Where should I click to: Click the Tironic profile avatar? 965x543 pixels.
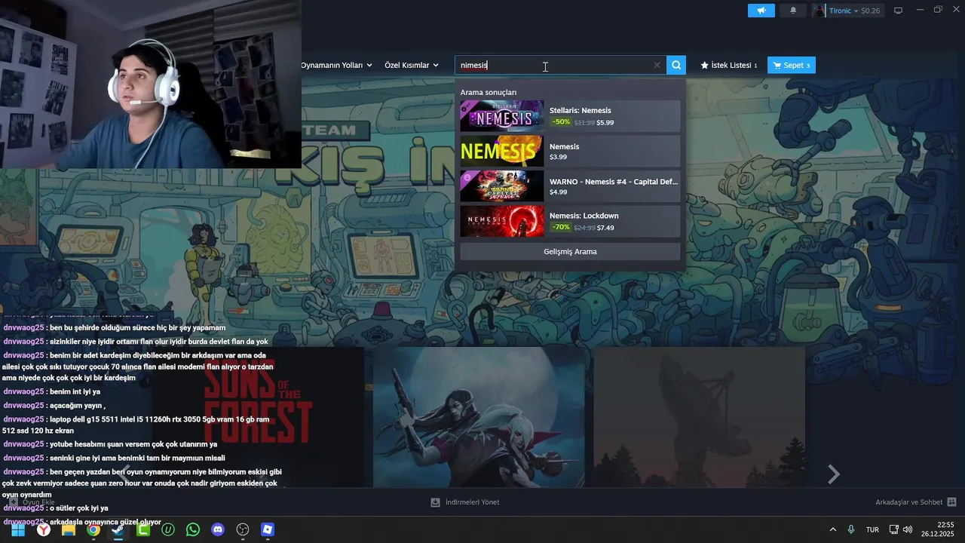819,11
